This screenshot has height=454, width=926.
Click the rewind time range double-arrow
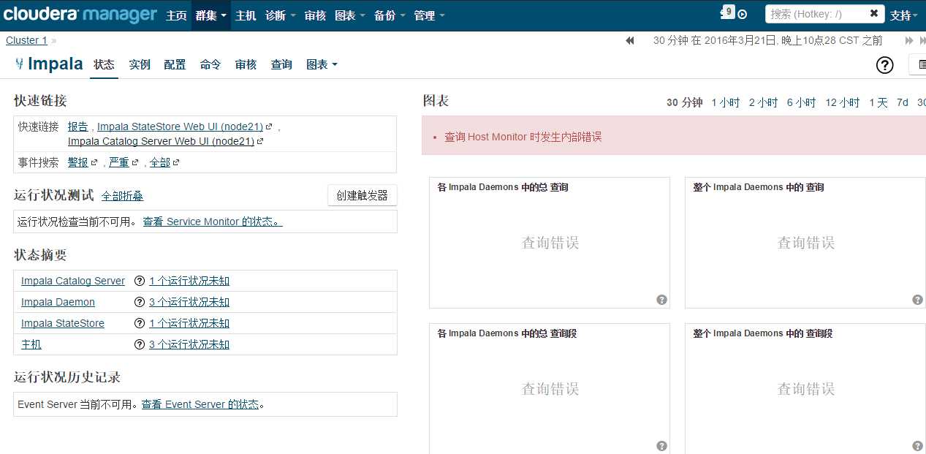point(630,41)
